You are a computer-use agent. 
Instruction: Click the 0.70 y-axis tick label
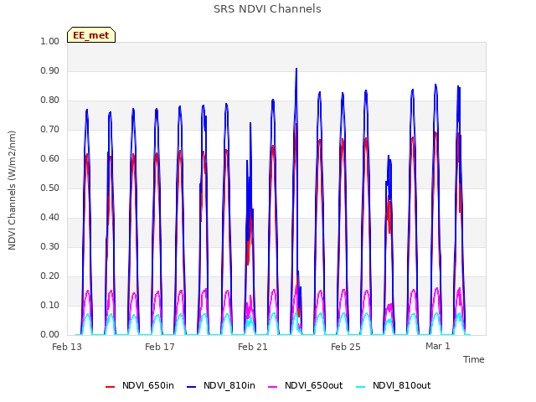[50, 129]
